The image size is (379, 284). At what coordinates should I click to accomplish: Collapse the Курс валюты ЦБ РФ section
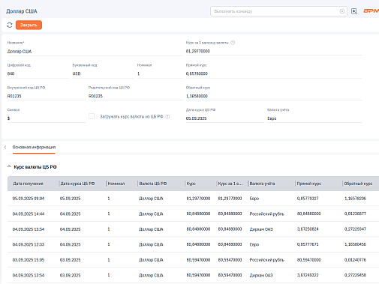click(x=9, y=166)
